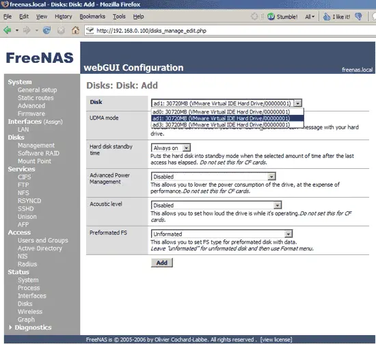Screen dimensions: 376x344
Task: Click the FreeNAS logo
Action: tap(40, 58)
